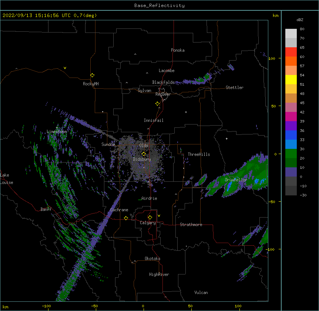Click the 50 tick on right axis
Viewport: 319px width, 311px height.
pos(273,106)
